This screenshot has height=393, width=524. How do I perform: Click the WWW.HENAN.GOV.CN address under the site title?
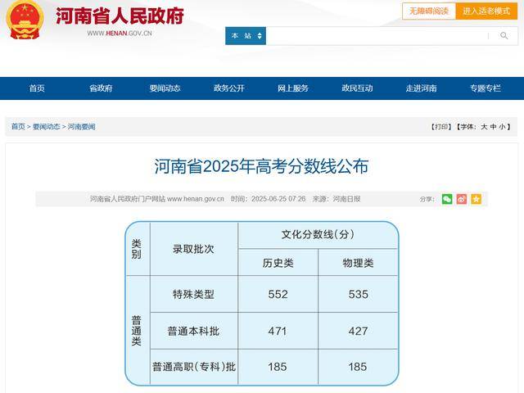pos(120,34)
